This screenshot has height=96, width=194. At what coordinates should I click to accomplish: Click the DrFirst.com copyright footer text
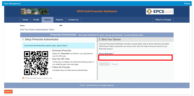point(97,85)
